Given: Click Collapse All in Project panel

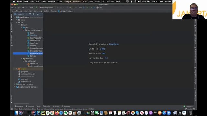Looking at the screenshot, I should click(x=34, y=14).
